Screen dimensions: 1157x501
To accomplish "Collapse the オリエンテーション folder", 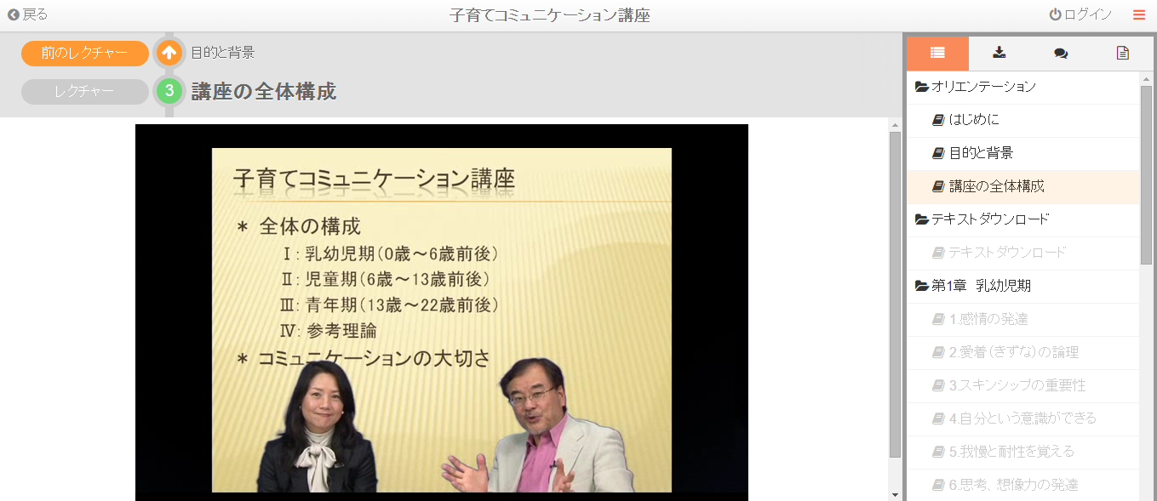I will click(1023, 87).
